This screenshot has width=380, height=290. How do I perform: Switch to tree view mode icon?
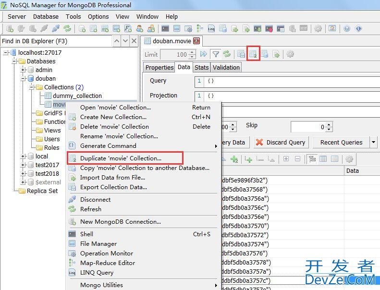[x=312, y=159]
